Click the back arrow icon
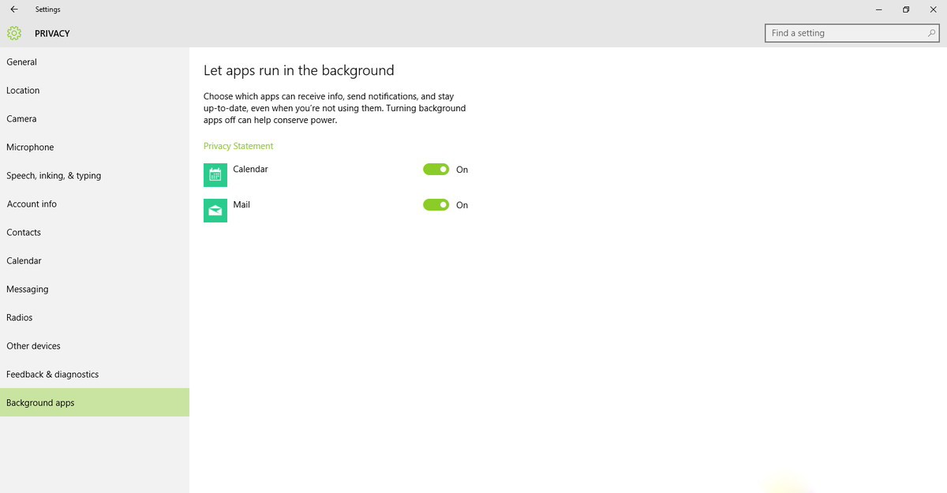Screen dimensions: 947x493 point(14,9)
